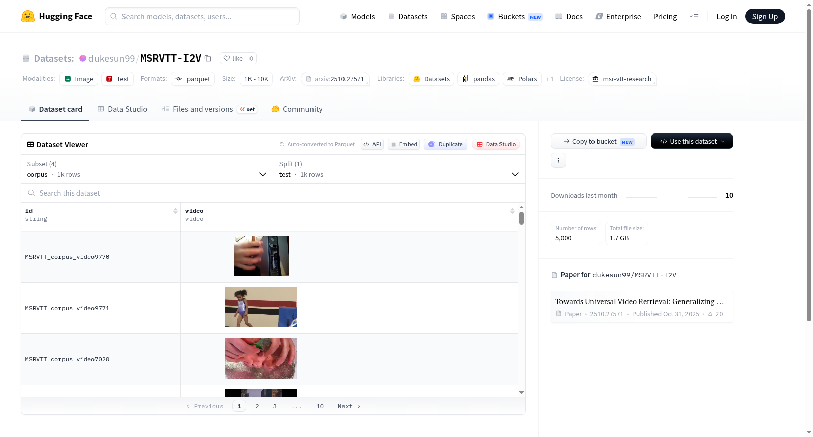Select the Polars library tag
The width and height of the screenshot is (813, 437).
point(522,79)
